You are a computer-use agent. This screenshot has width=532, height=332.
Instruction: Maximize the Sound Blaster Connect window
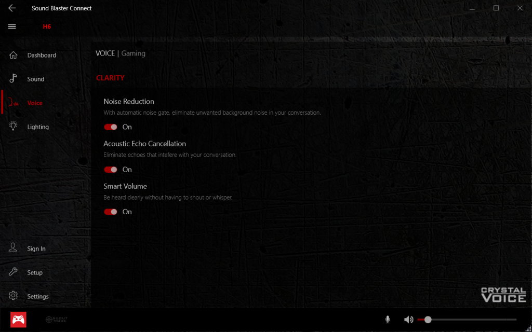click(496, 8)
